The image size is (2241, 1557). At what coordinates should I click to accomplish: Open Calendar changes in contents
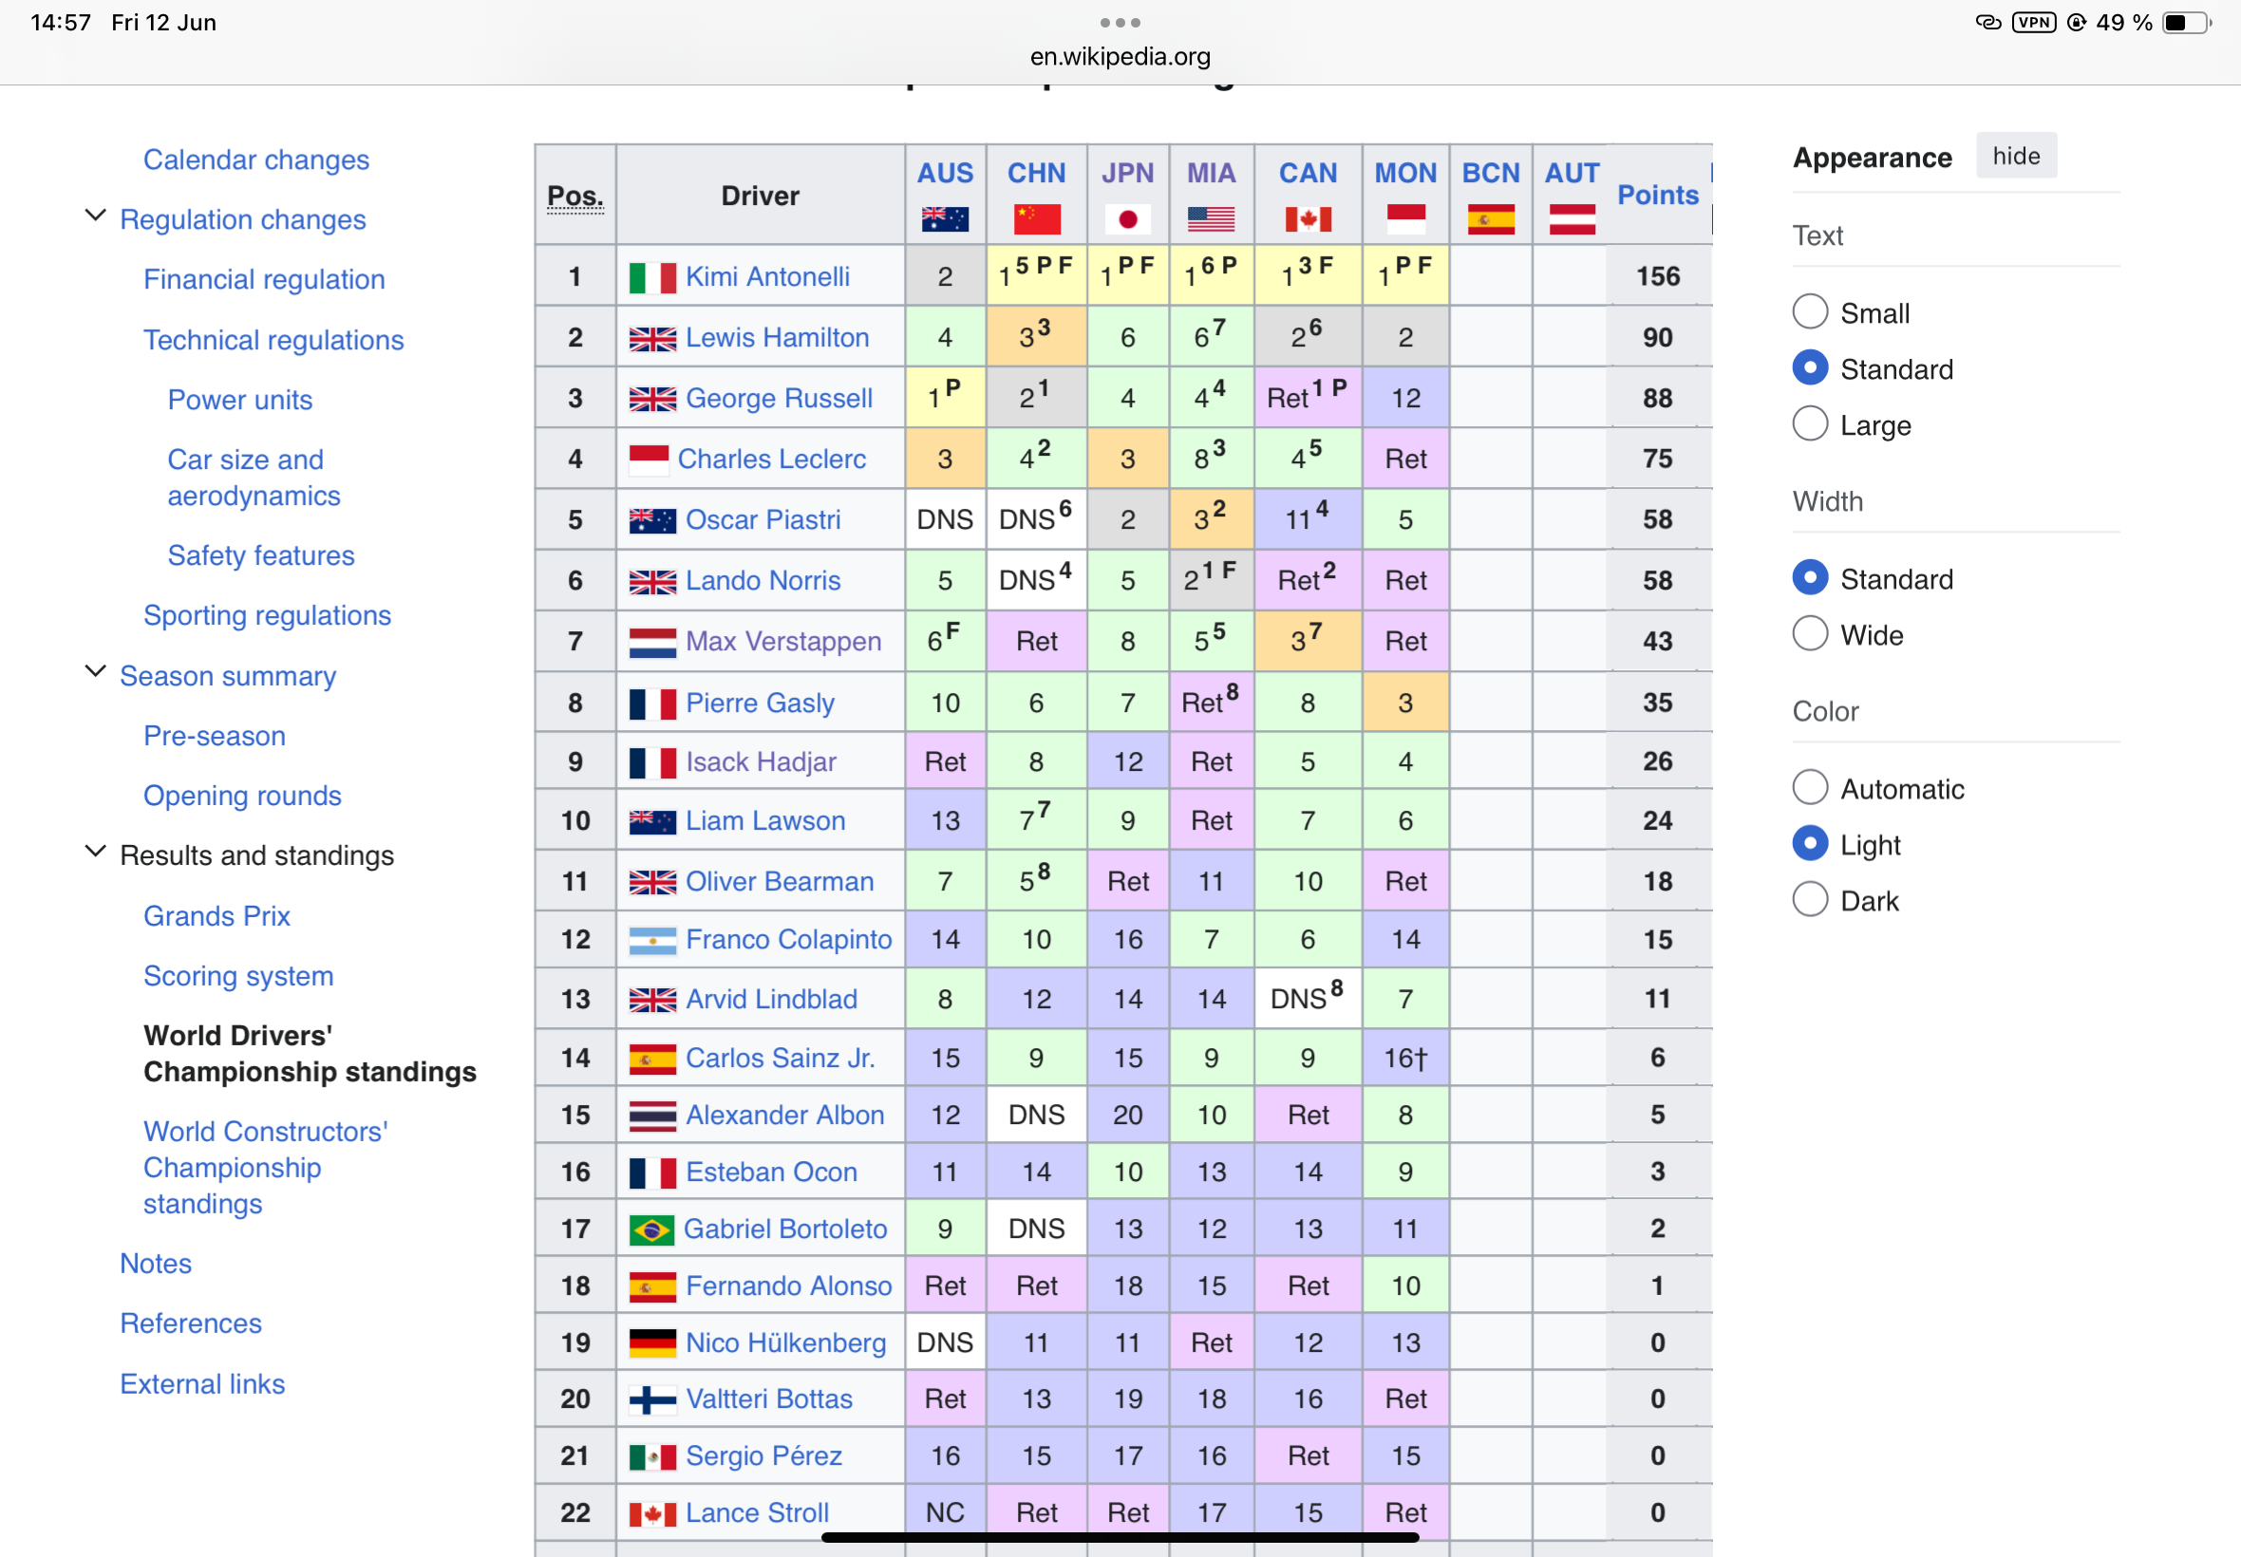(255, 160)
